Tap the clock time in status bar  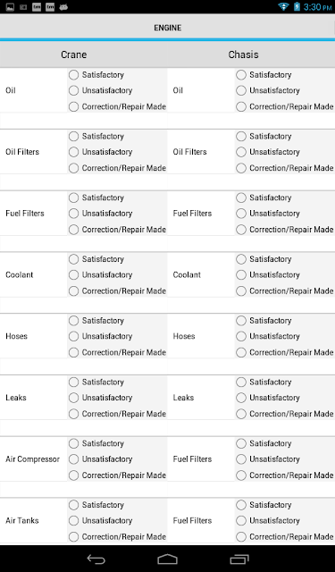[317, 7]
